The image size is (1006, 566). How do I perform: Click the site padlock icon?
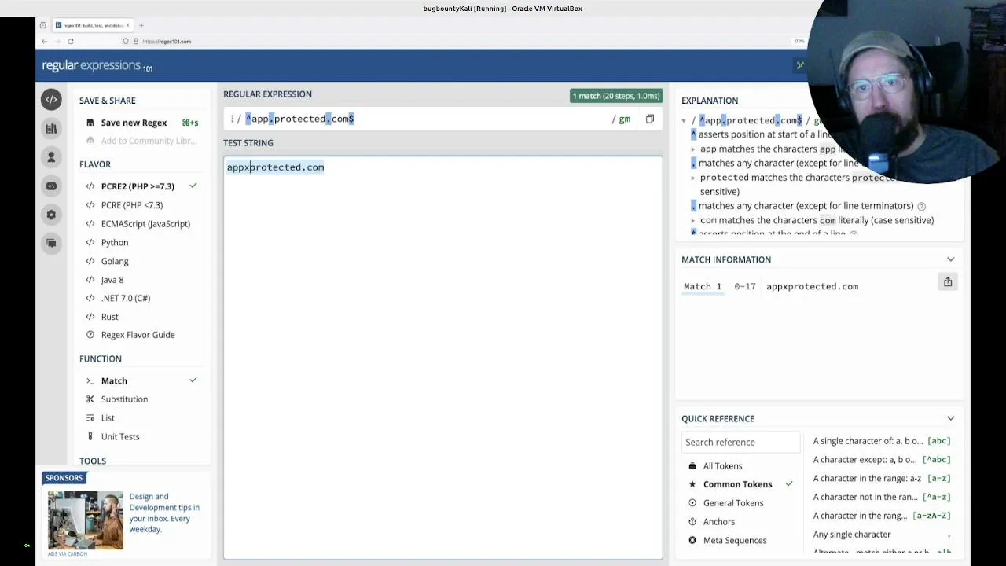pyautogui.click(x=135, y=41)
